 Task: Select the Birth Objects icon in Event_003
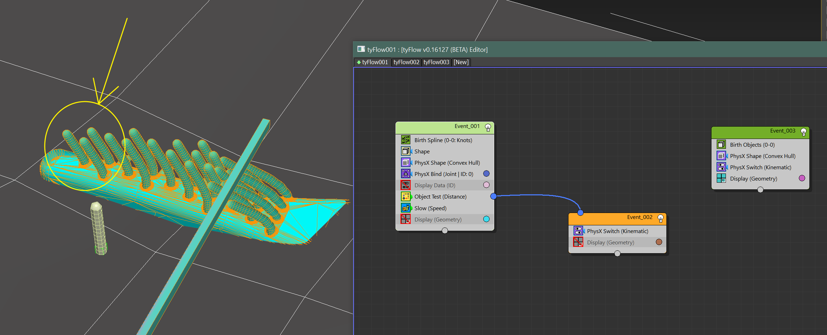coord(721,145)
